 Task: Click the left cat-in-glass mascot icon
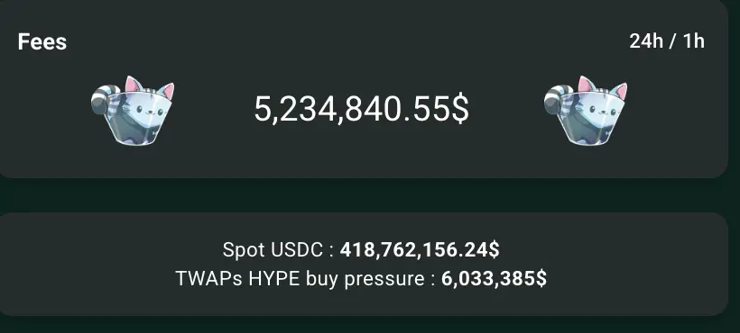[x=133, y=110]
